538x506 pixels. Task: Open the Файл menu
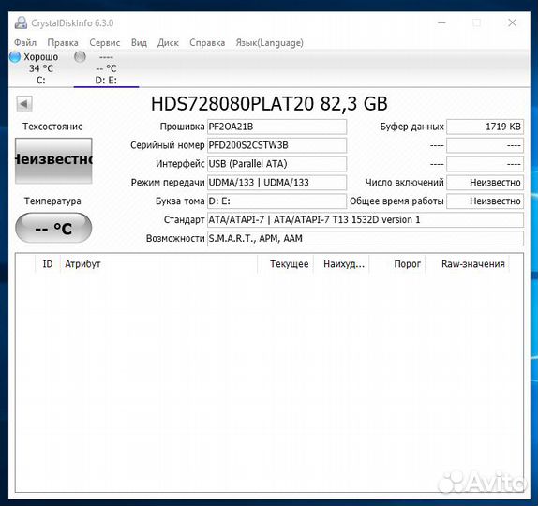(x=25, y=42)
